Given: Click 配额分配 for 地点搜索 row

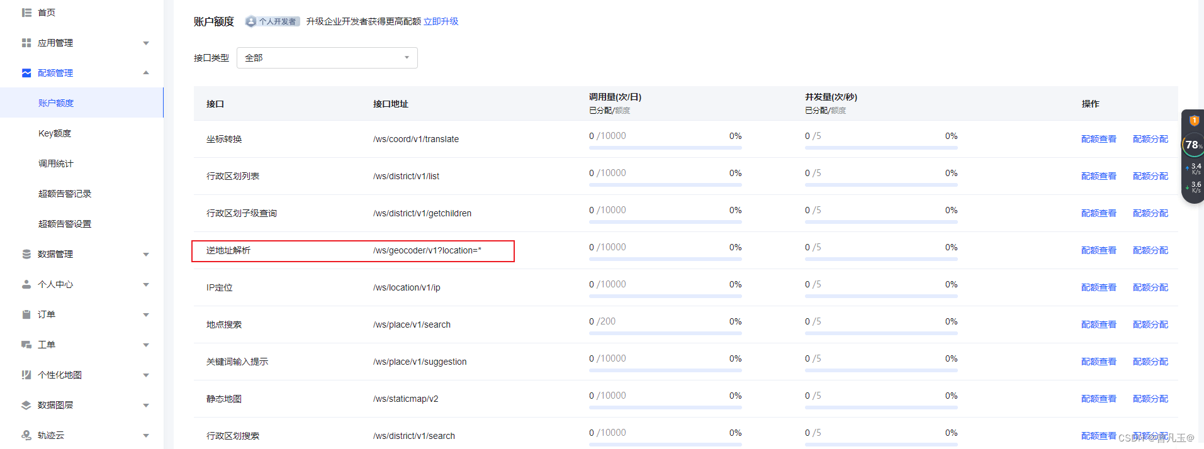Looking at the screenshot, I should [x=1151, y=324].
